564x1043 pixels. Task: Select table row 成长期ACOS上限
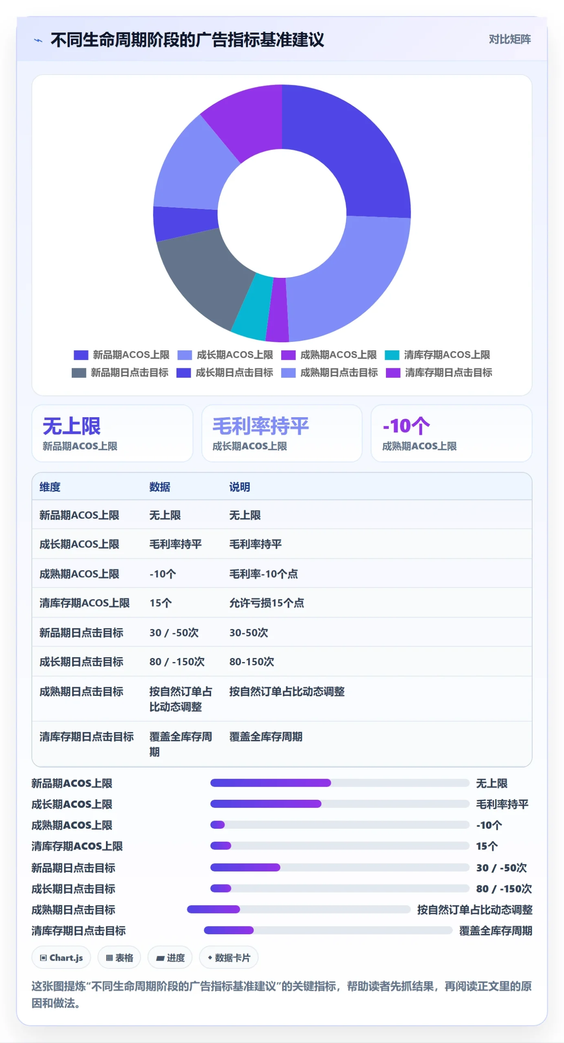282,544
